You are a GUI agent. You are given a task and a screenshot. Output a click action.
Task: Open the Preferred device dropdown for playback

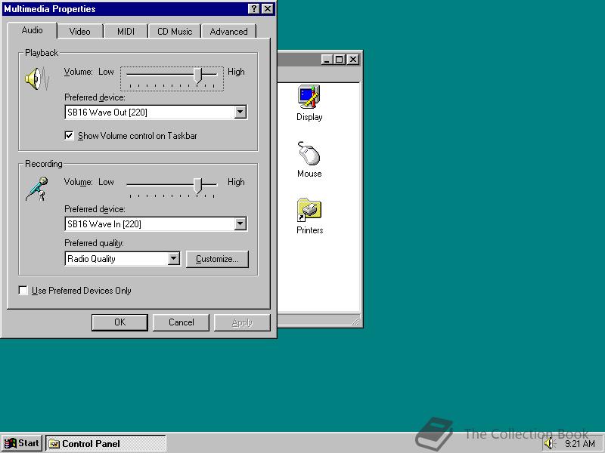click(x=240, y=112)
